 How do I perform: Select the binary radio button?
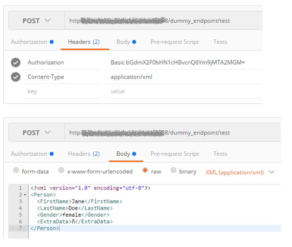tap(173, 170)
